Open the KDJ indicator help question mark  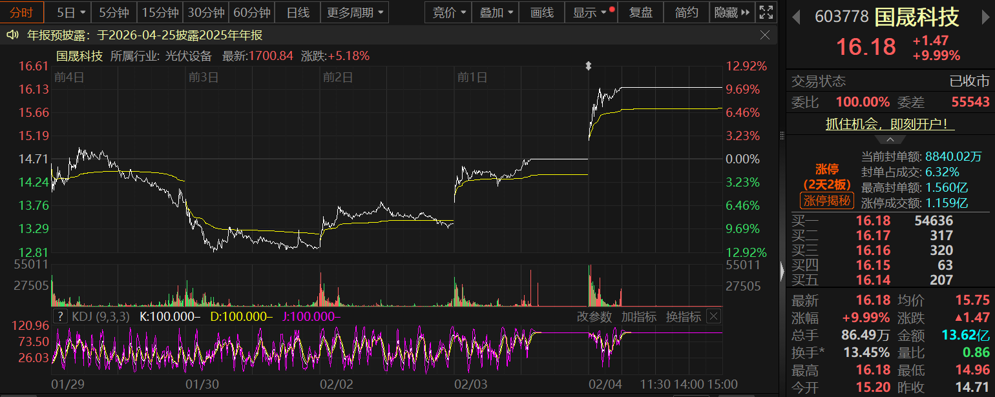click(60, 316)
